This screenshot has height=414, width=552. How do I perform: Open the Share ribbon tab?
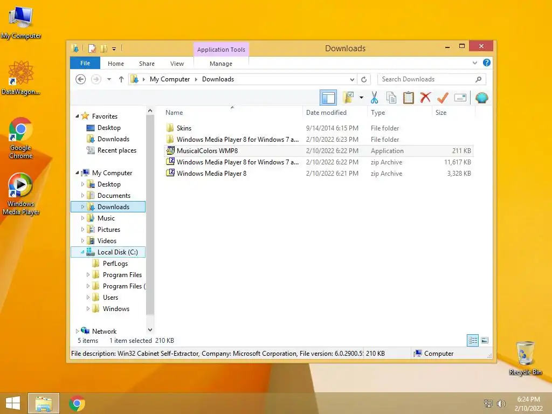[x=147, y=64]
